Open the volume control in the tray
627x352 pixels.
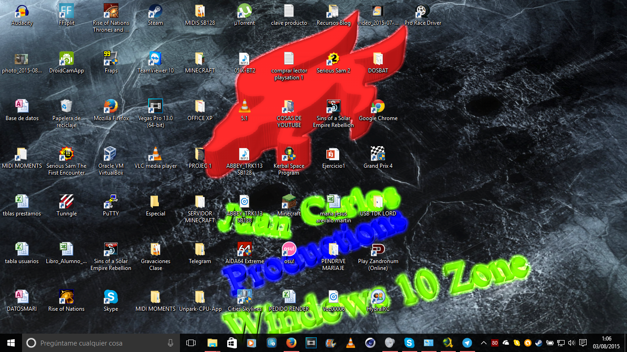(x=571, y=343)
